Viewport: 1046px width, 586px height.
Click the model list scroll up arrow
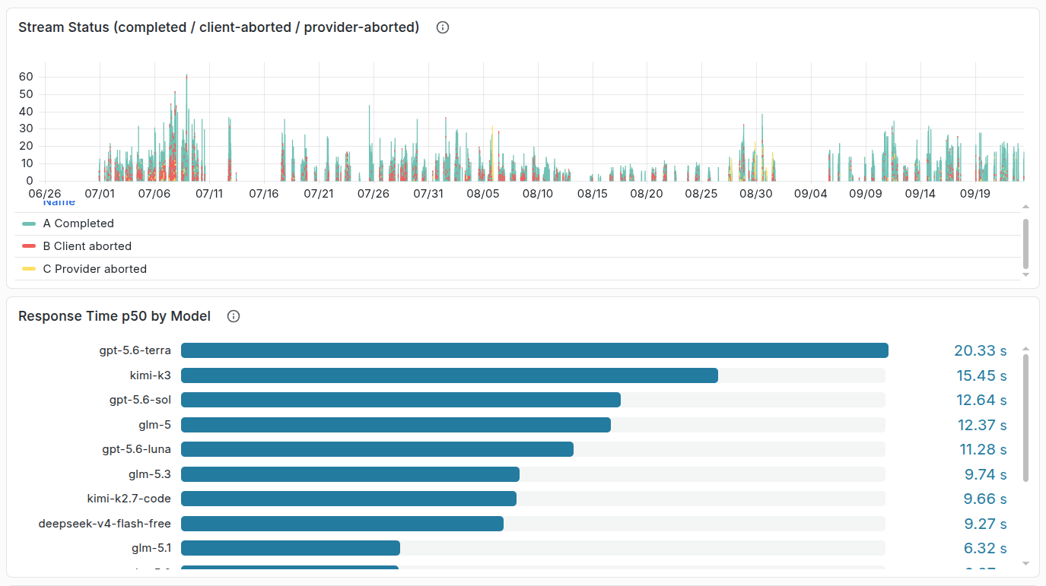(1025, 348)
